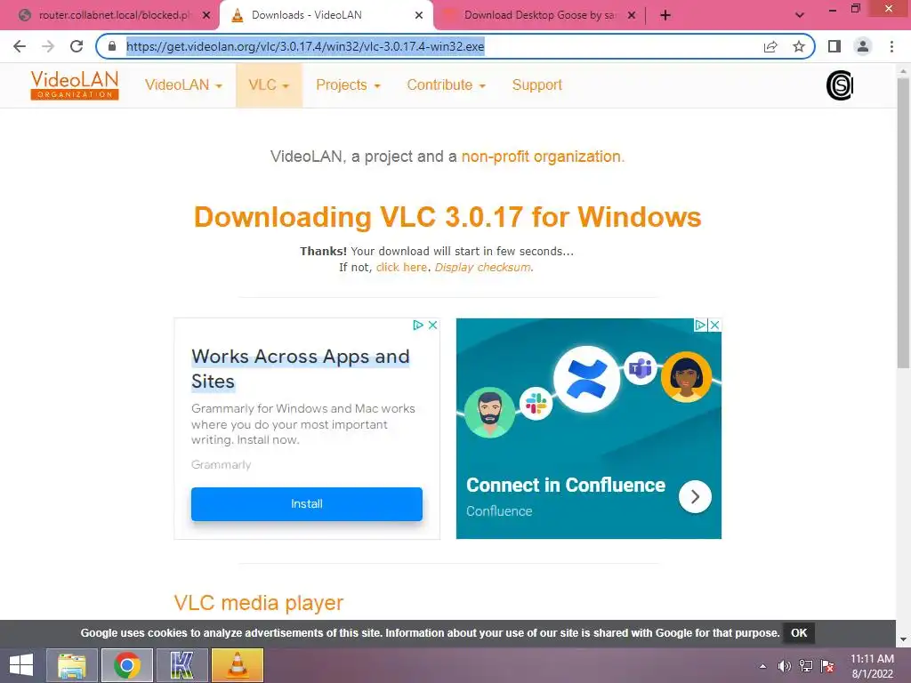Image resolution: width=911 pixels, height=683 pixels.
Task: Go back to the previous page
Action: [x=20, y=46]
